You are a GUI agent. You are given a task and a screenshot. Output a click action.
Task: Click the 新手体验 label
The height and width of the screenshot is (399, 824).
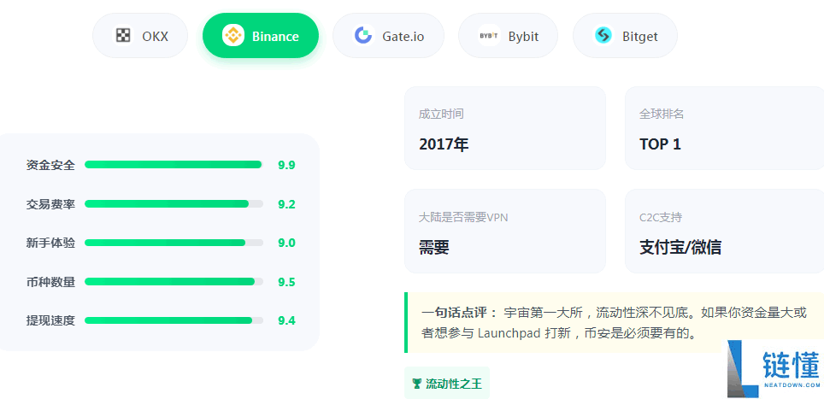click(50, 244)
